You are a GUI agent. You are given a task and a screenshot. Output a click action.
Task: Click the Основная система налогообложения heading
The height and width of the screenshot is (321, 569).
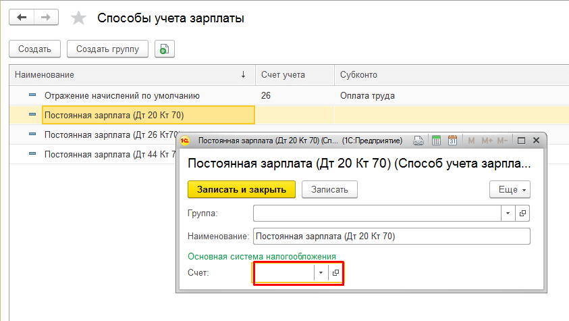[262, 256]
